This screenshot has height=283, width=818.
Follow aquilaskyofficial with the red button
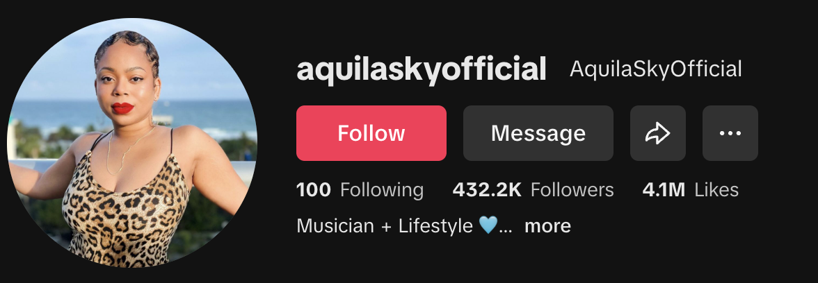[x=371, y=133]
